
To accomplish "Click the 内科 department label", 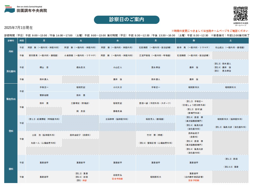I will coord(11,51).
